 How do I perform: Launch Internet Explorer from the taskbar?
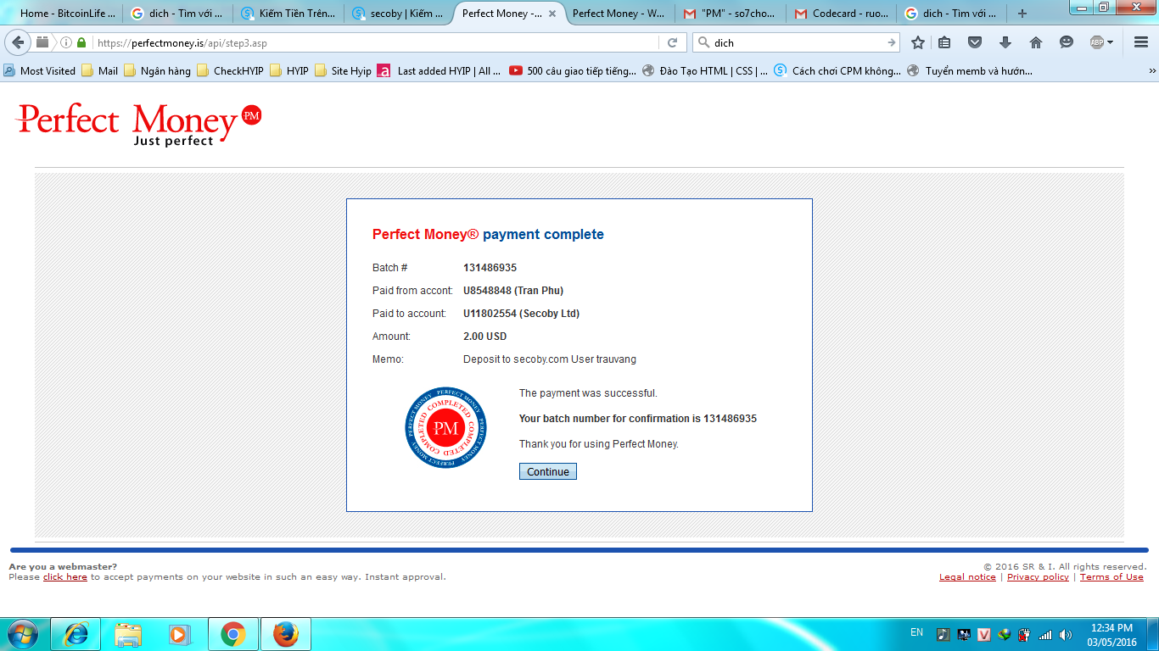tap(76, 634)
